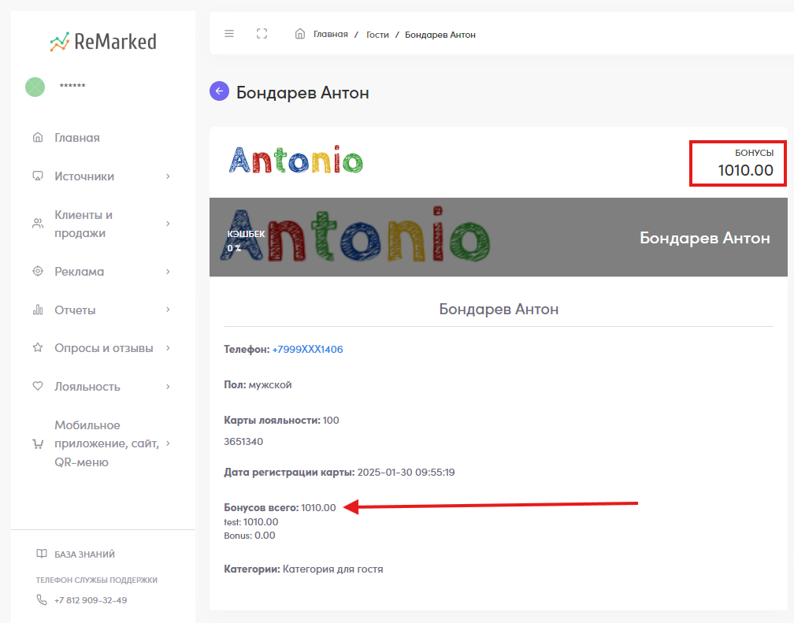Viewport: 794px width, 623px height.
Task: Click the Пол: мужской field
Action: pyautogui.click(x=258, y=384)
